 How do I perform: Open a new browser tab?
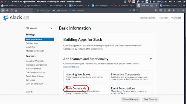(x=184, y=5)
